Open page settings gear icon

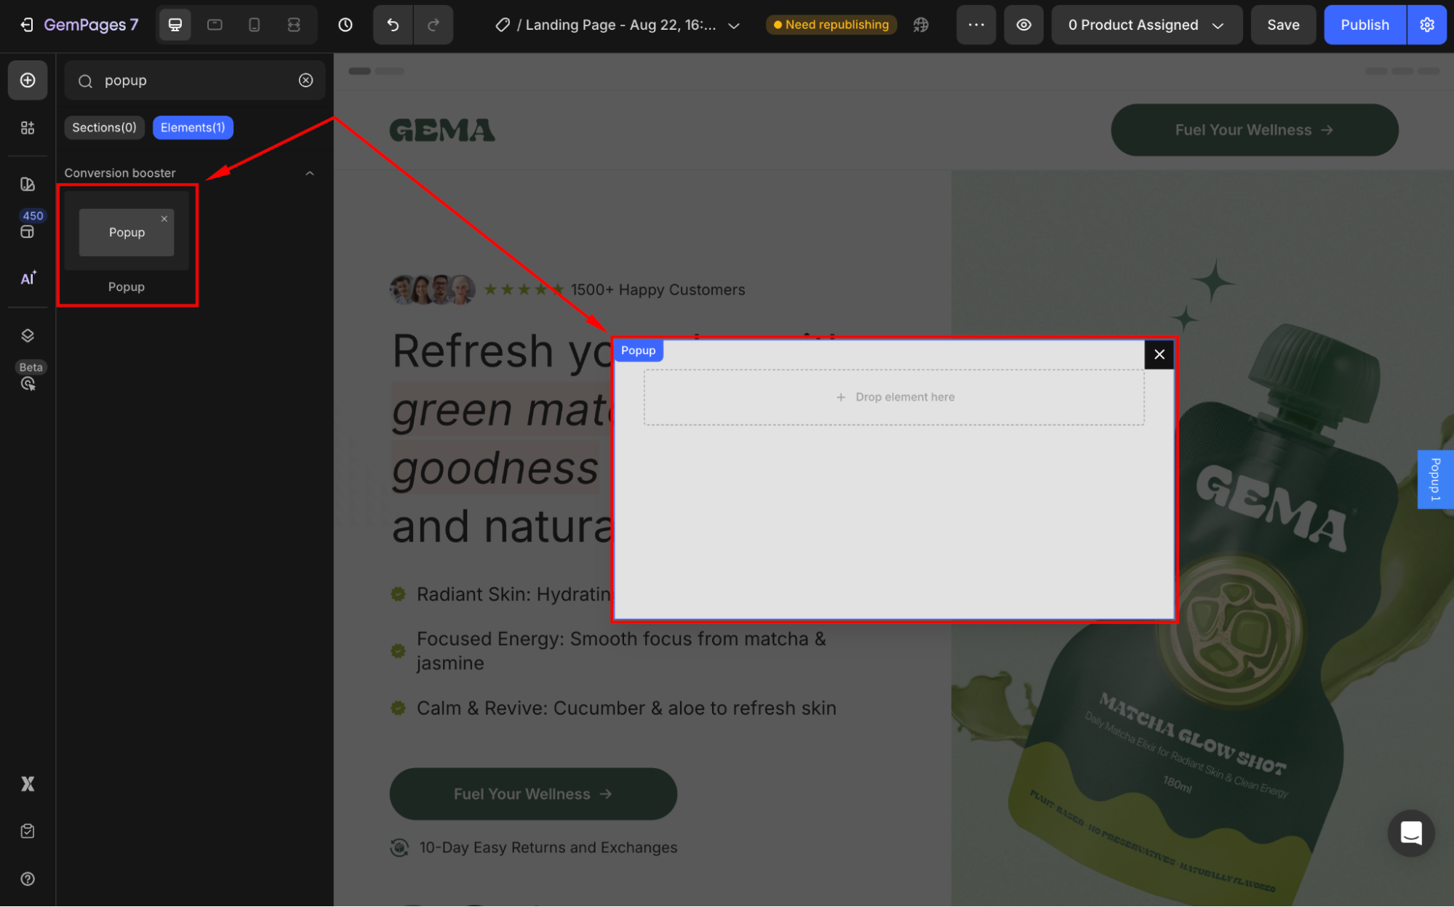(1427, 25)
